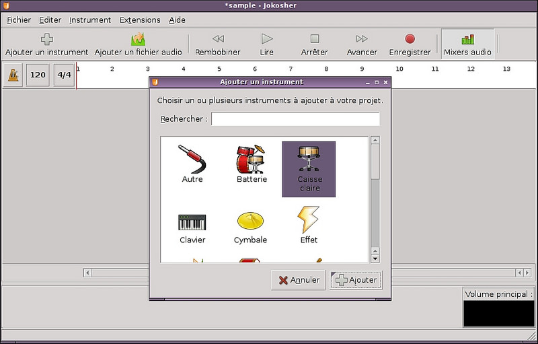Image resolution: width=538 pixels, height=344 pixels.
Task: Pick the Effet lightning icon
Action: pos(309,220)
